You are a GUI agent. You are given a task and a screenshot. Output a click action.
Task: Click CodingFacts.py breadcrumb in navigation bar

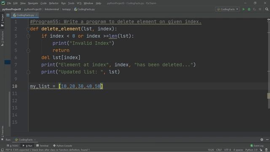pos(84,9)
